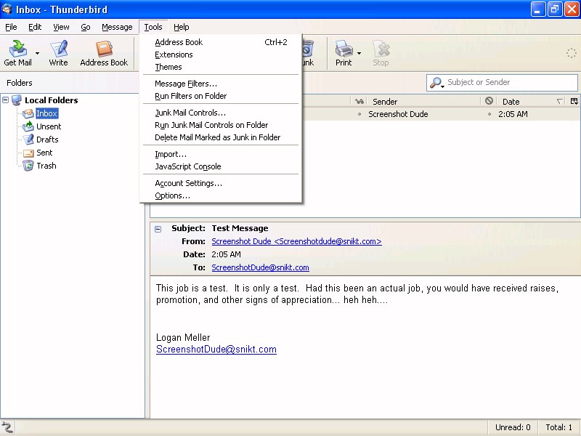581x436 pixels.
Task: Click the Stop toolbar icon
Action: 381,52
